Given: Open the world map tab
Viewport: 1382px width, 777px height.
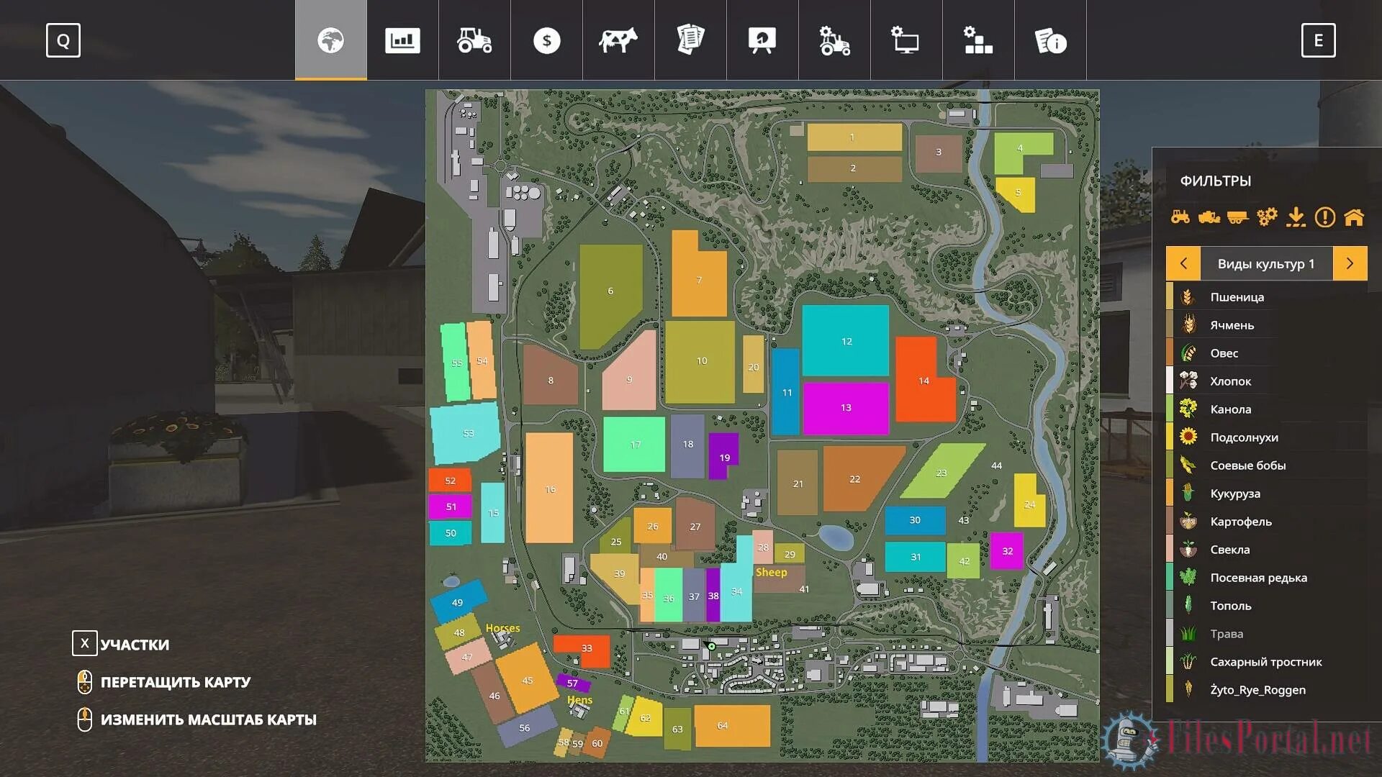Looking at the screenshot, I should coord(330,40).
